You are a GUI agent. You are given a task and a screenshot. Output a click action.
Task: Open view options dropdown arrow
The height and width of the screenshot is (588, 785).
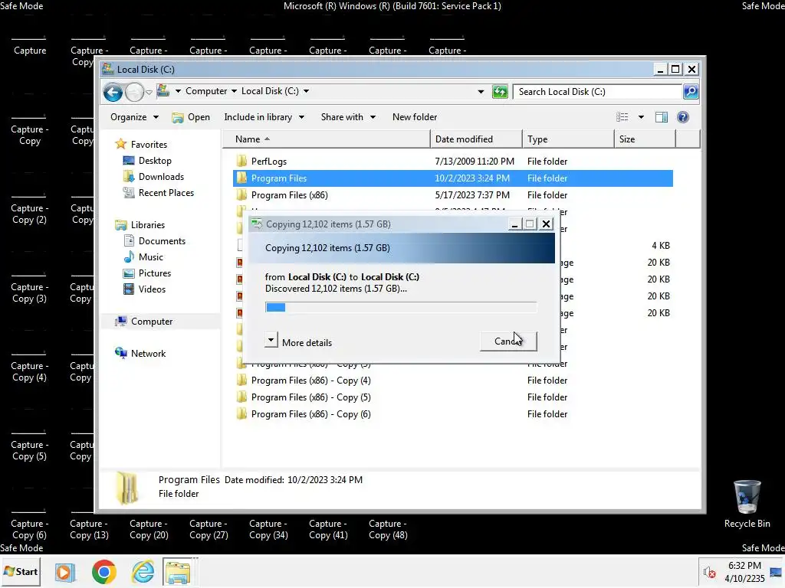coord(641,117)
